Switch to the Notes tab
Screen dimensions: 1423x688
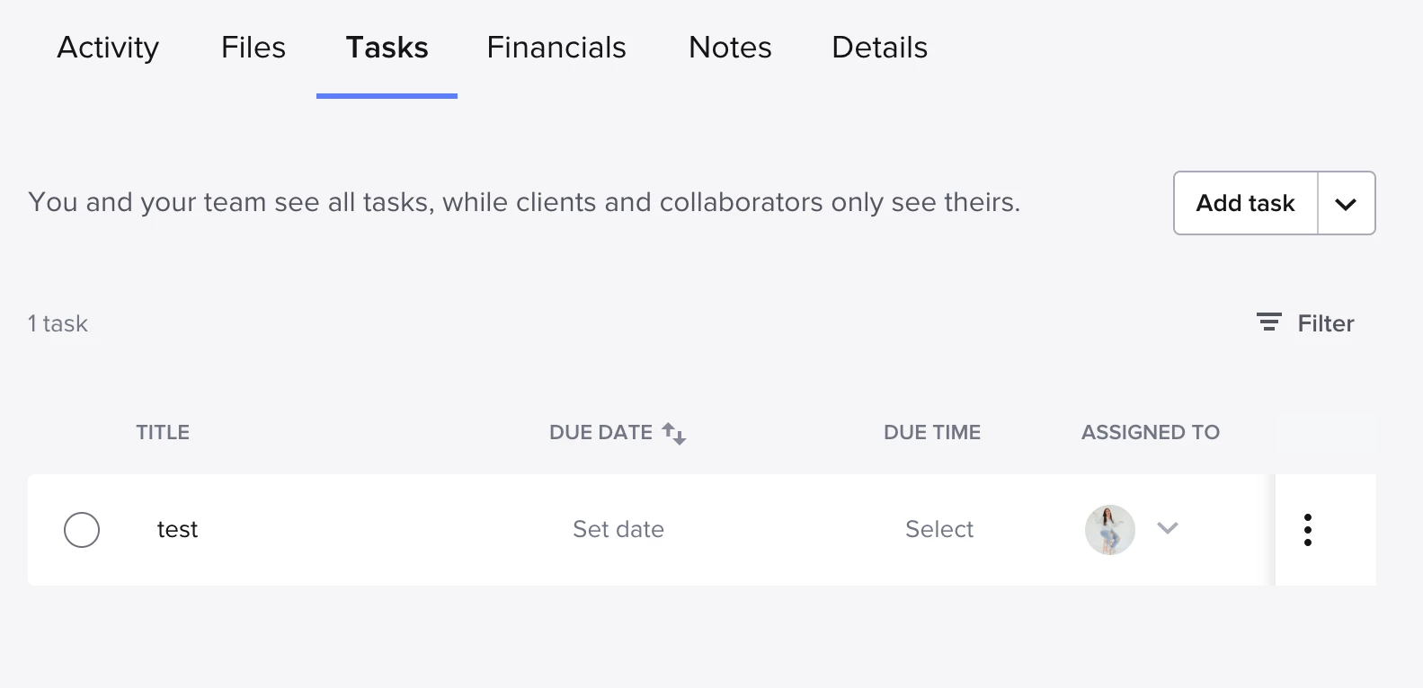click(730, 48)
